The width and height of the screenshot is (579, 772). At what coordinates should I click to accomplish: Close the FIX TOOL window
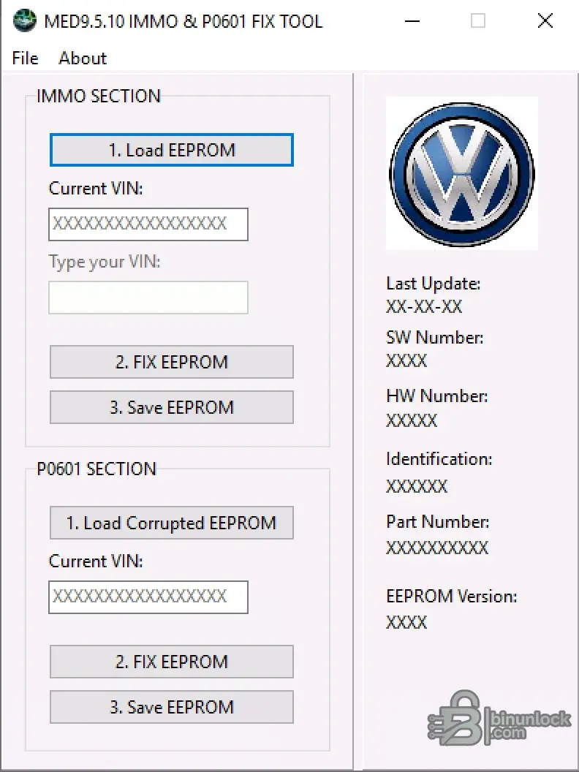(545, 20)
